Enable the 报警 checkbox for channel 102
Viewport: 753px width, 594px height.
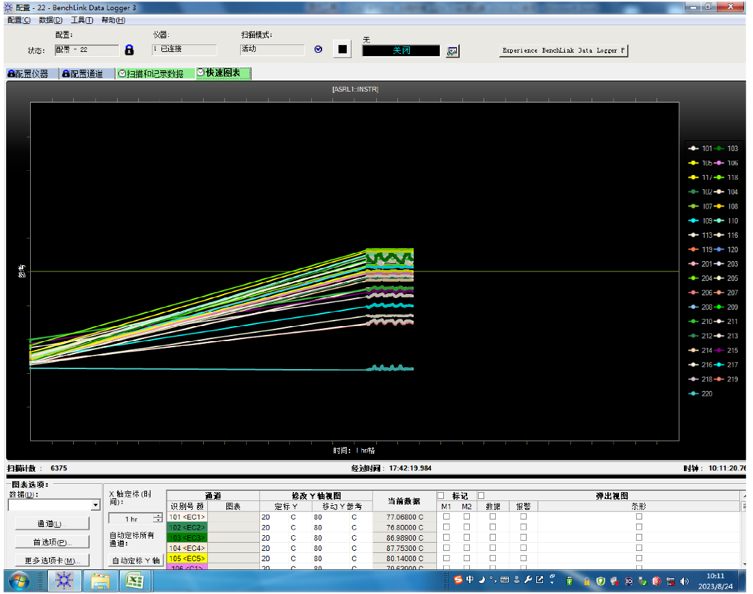click(523, 528)
